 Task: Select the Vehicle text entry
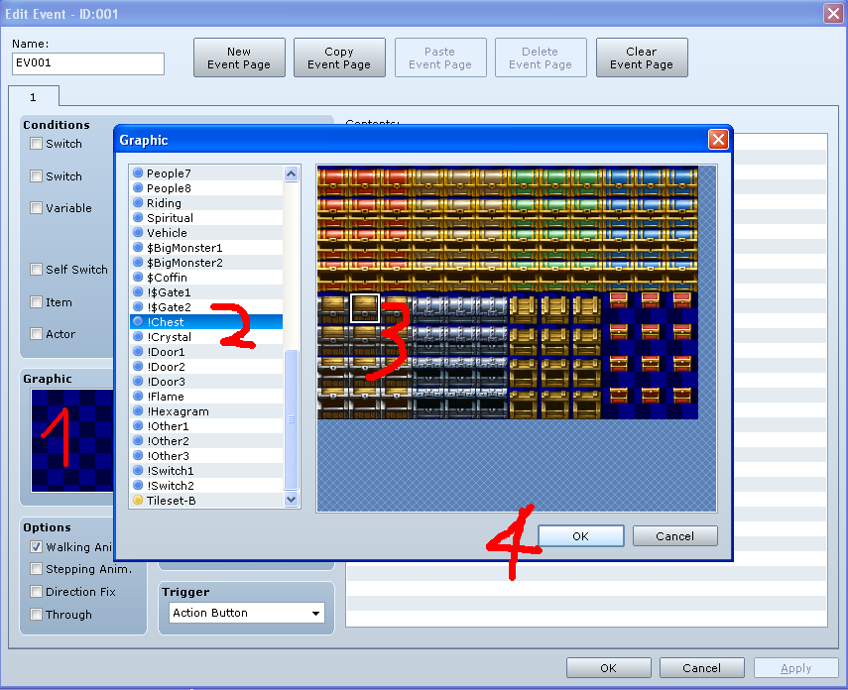[167, 233]
